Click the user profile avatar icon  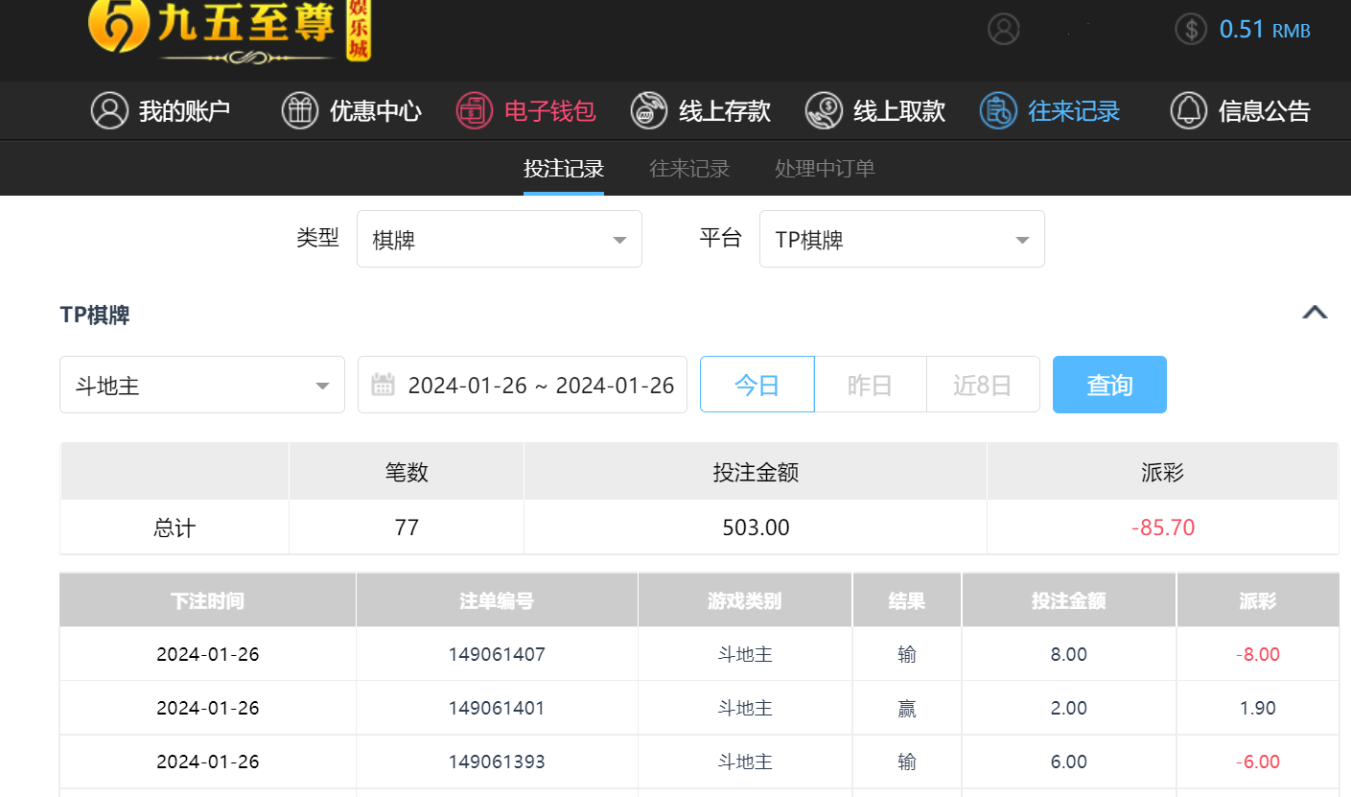pos(1004,29)
